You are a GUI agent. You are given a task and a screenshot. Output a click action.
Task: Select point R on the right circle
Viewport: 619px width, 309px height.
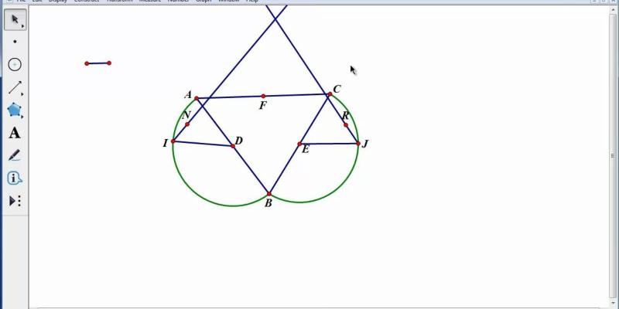346,125
